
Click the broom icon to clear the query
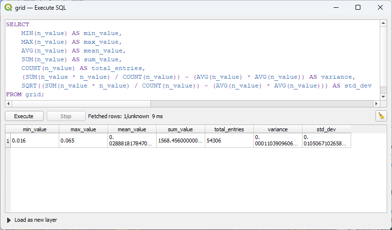click(381, 116)
